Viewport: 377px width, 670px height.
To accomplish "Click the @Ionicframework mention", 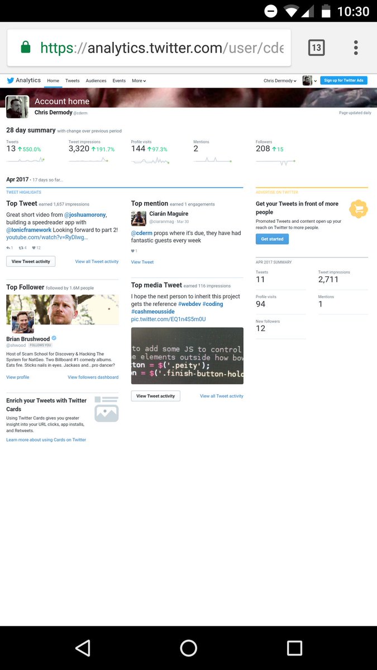I will 29,229.
